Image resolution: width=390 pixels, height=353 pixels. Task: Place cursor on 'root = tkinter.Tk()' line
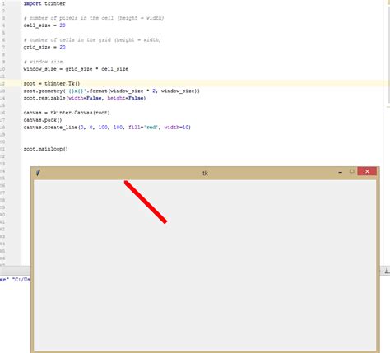(x=52, y=83)
